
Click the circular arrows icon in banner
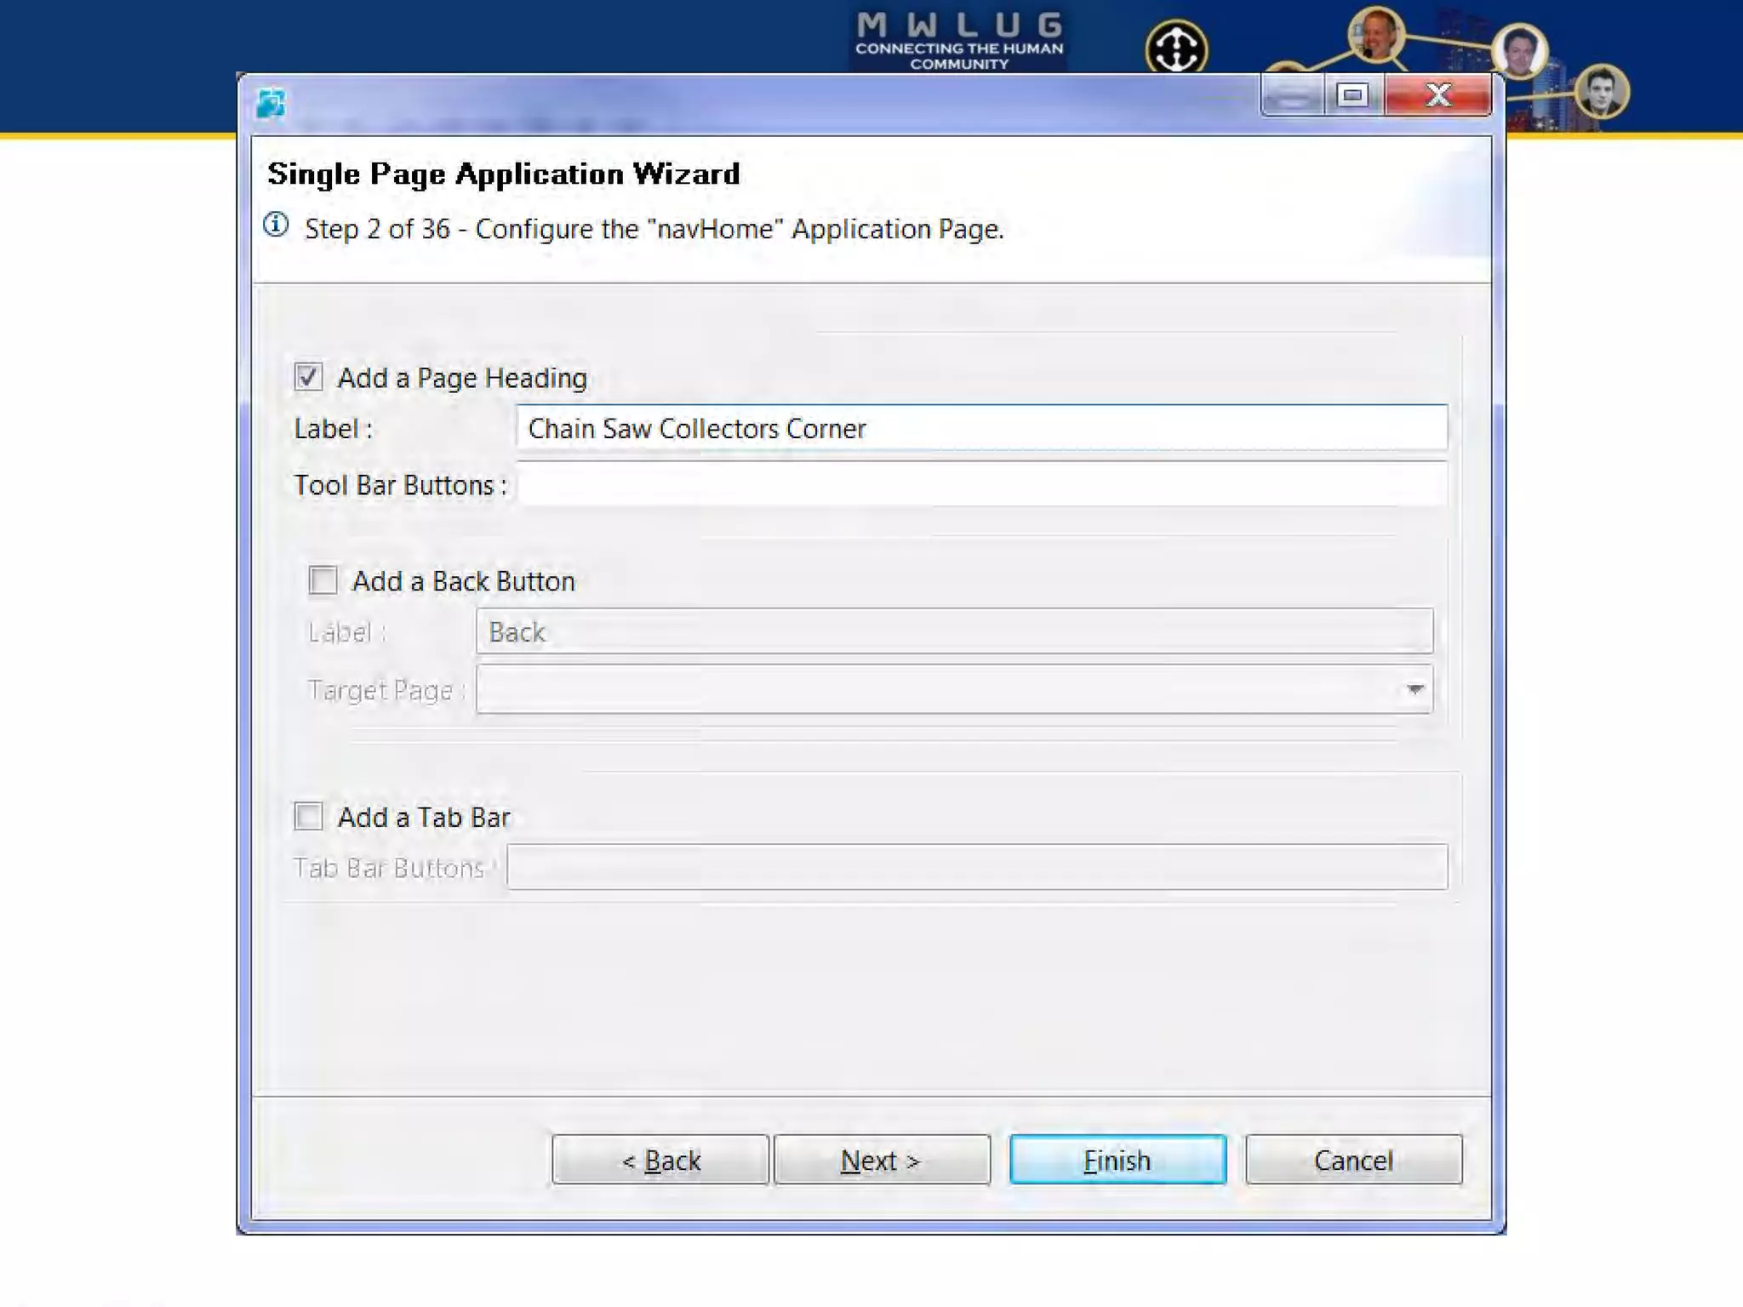tap(1176, 48)
